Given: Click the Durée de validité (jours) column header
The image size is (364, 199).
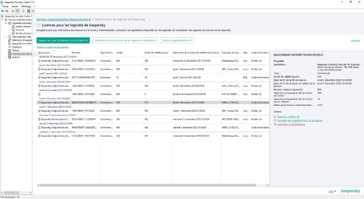Looking at the screenshot, I should pos(157,53).
